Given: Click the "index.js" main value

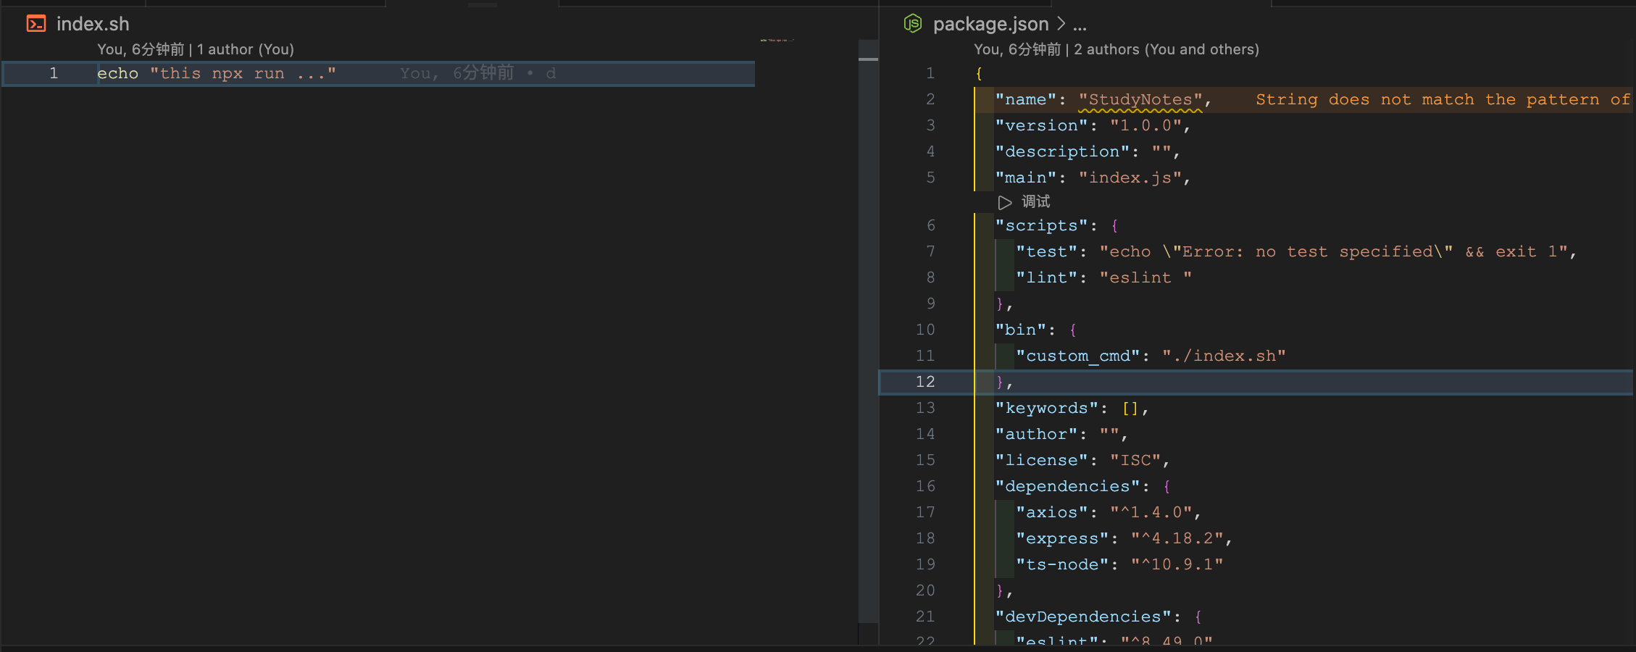Looking at the screenshot, I should point(1130,177).
